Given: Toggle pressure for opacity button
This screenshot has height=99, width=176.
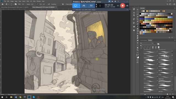Looking at the screenshot, I should click(x=37, y=4).
